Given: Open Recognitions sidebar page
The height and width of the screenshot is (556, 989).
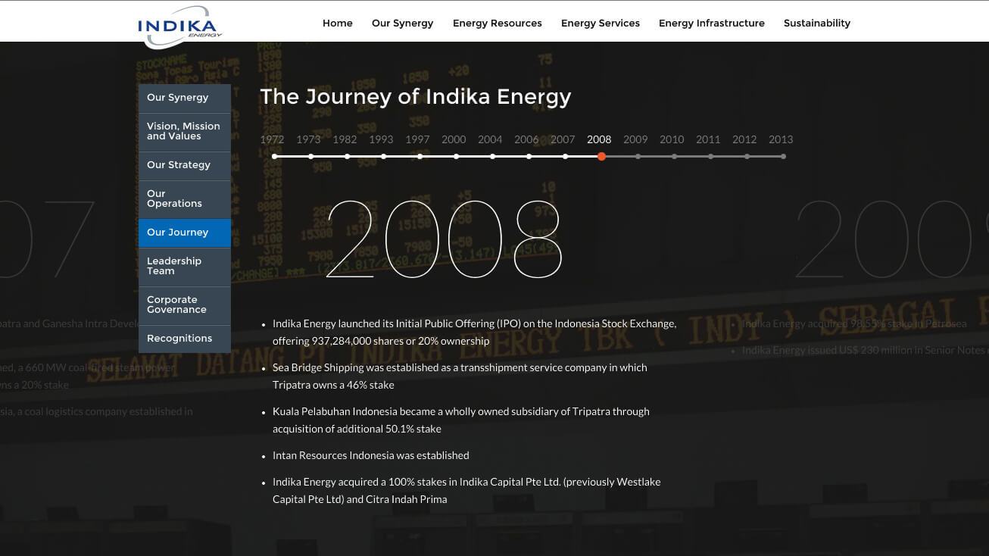Looking at the screenshot, I should coord(185,339).
